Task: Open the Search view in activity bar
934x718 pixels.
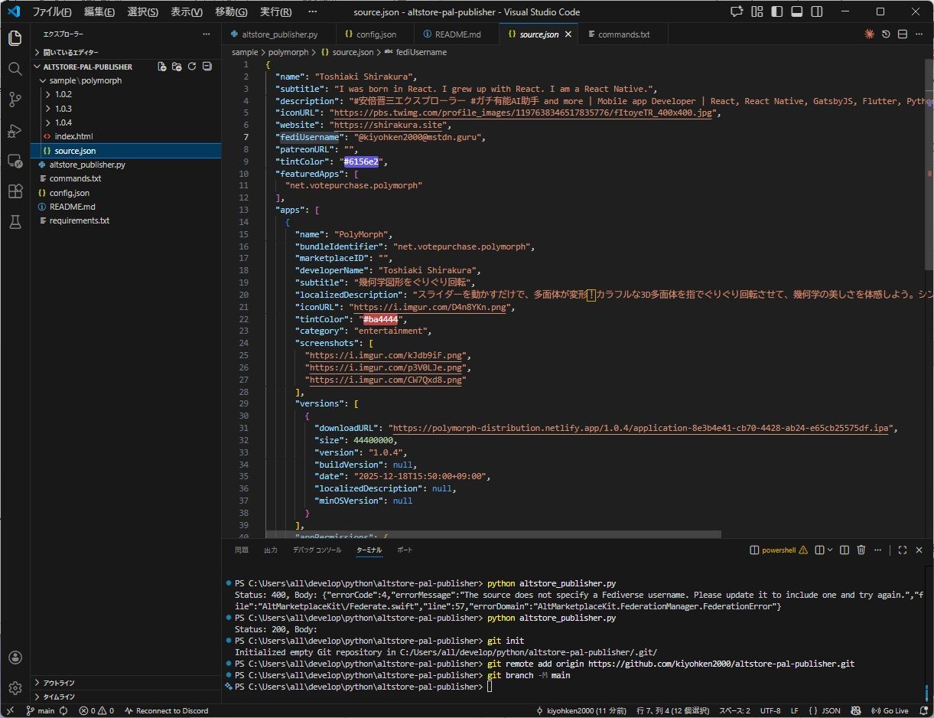Action: (x=15, y=69)
